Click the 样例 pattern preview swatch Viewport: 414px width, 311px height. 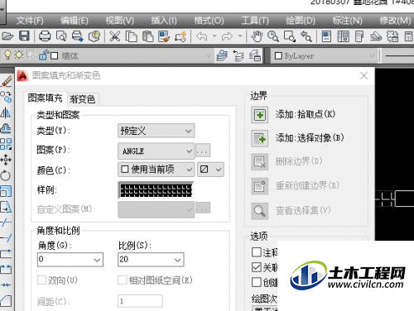156,190
